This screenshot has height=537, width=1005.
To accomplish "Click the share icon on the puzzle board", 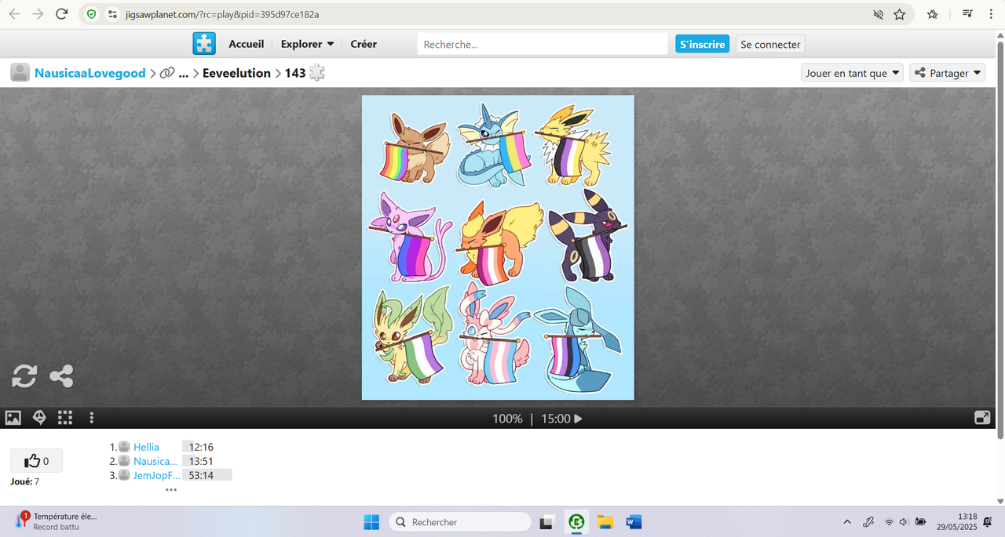I will [x=61, y=376].
